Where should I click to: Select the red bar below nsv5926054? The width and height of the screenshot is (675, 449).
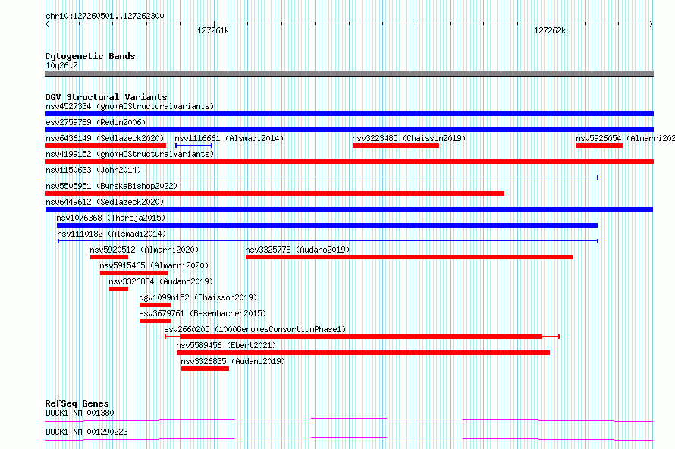point(599,146)
